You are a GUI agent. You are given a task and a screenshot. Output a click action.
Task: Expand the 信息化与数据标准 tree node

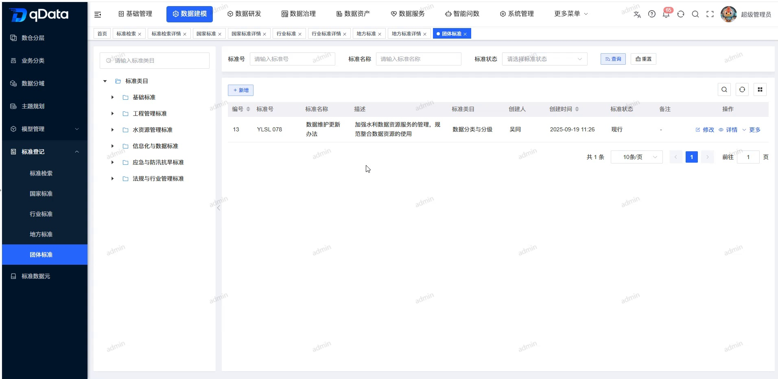coord(113,146)
